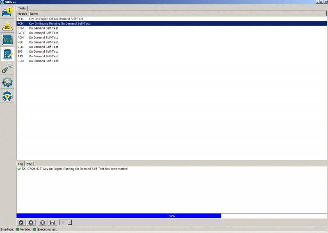This screenshot has width=328, height=233.
Task: Open the steering wheel Help section
Action: pyautogui.click(x=7, y=96)
